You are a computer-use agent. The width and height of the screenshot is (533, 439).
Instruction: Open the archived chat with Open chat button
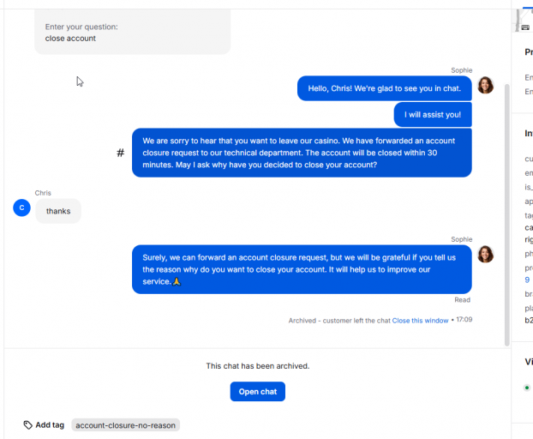pyautogui.click(x=258, y=391)
